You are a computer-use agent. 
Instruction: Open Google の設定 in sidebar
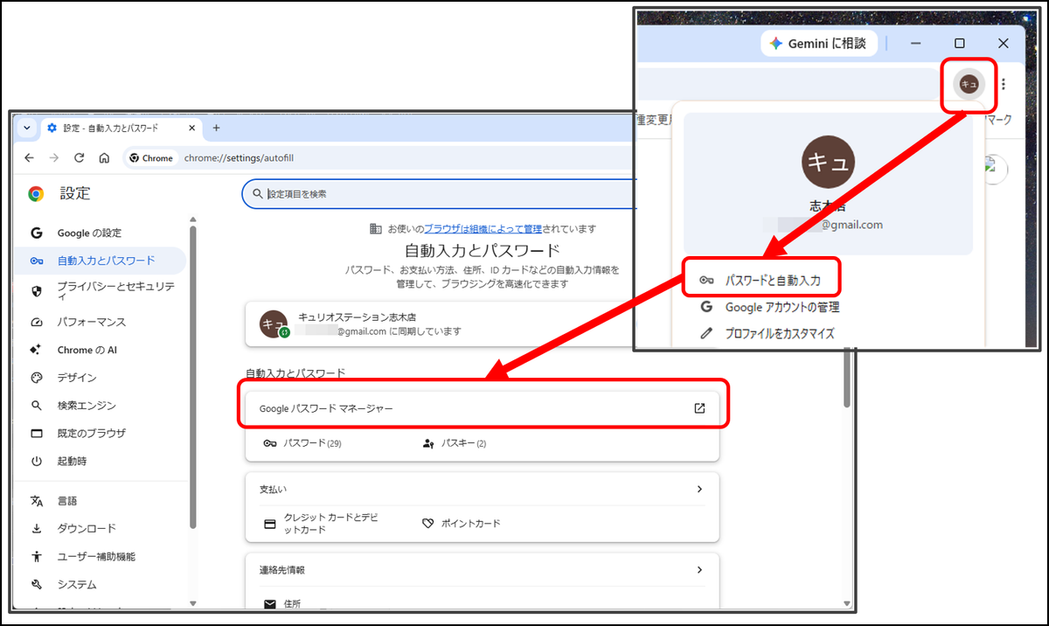coord(89,233)
